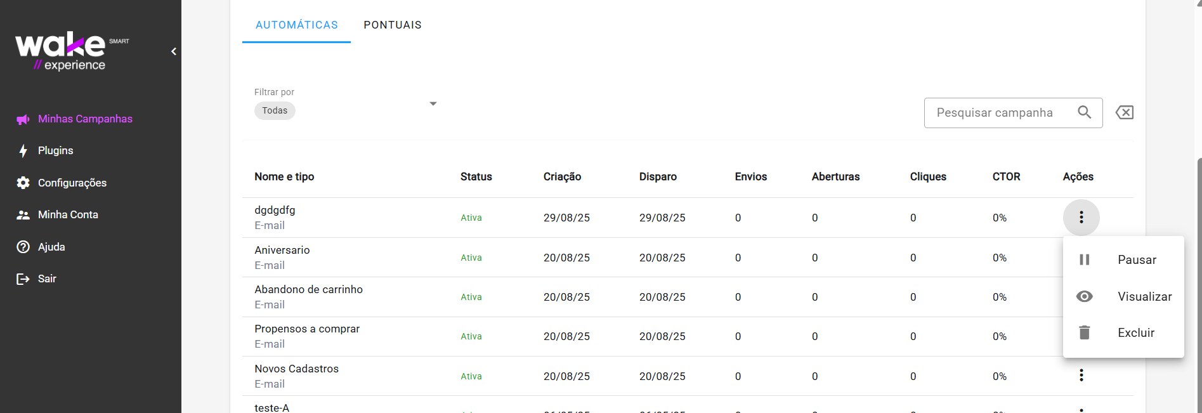Select the Automáticas tab

(296, 25)
